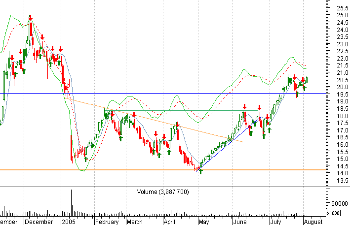Click the red sell arrow at December's 25.0 peak
Viewport: 350px width, 225px height.
coord(31,18)
